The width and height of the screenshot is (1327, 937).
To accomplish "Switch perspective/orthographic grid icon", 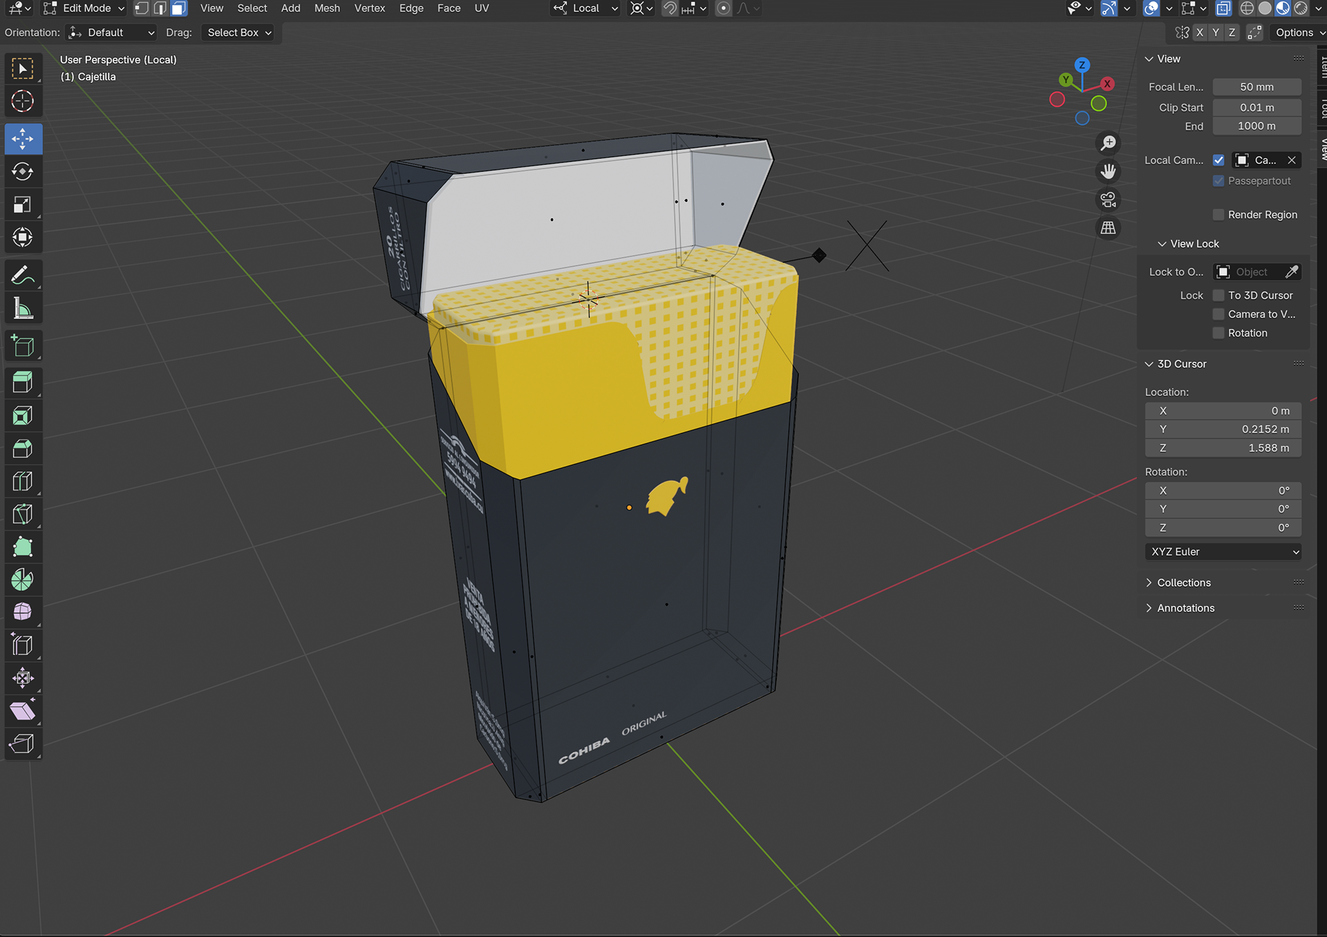I will [1108, 228].
